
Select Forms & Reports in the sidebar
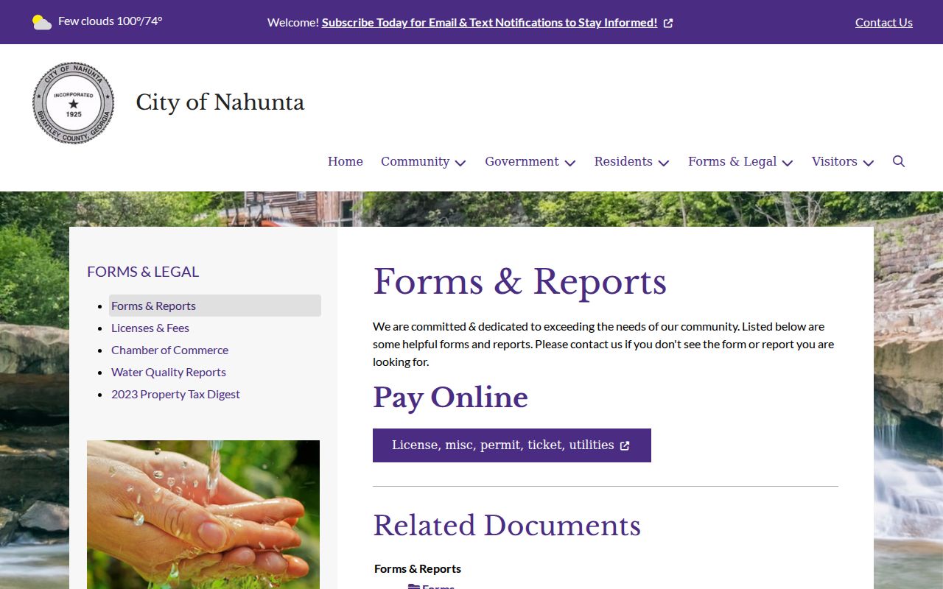215,306
